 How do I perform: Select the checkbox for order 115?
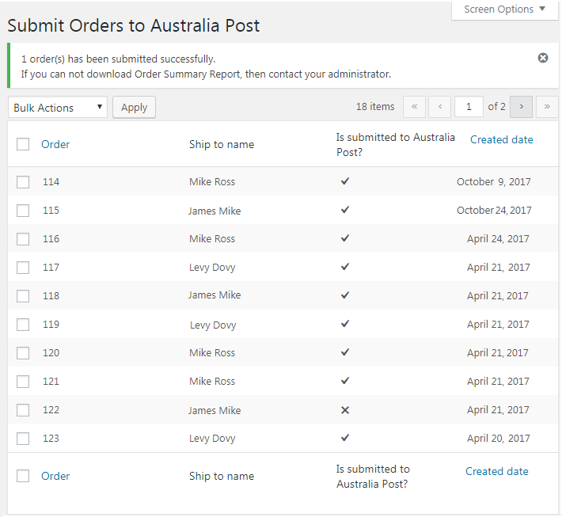coord(23,211)
